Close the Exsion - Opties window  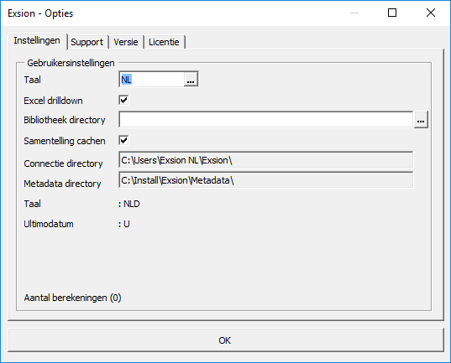point(431,13)
